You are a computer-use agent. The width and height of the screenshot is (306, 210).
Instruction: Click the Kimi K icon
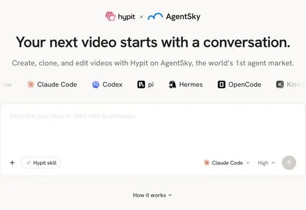coord(280,84)
